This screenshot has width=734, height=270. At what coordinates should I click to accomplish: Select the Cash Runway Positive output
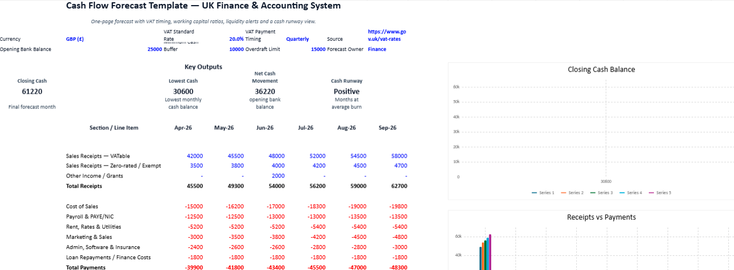(x=346, y=91)
